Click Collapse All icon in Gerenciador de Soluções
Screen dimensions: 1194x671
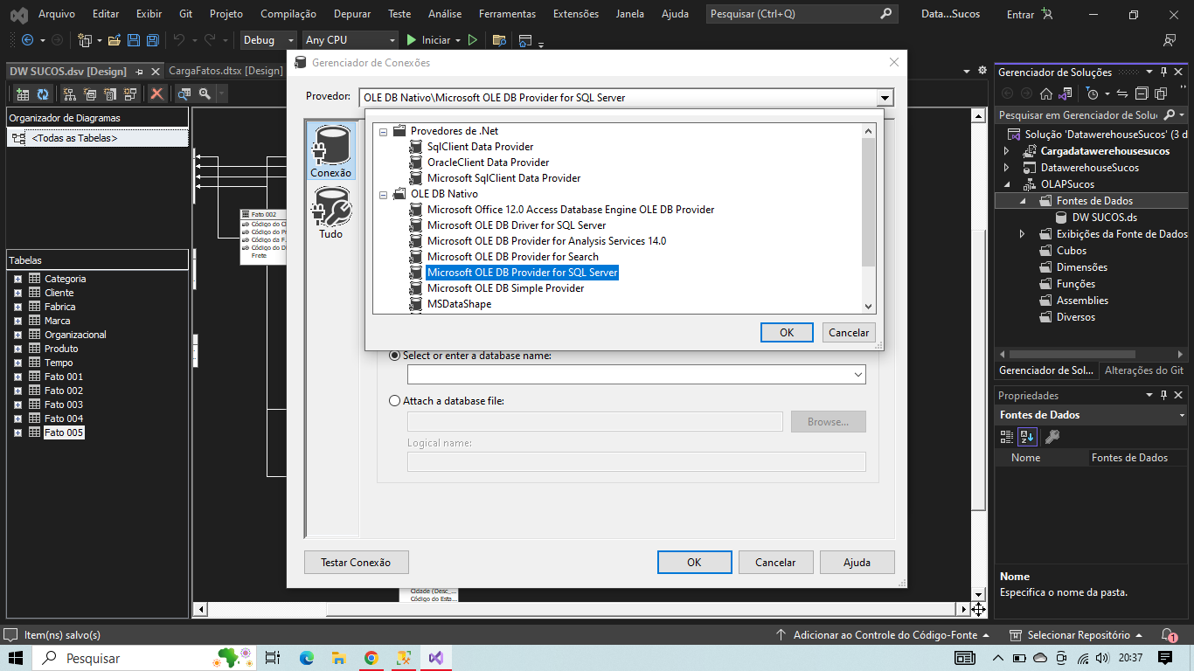tap(1142, 93)
